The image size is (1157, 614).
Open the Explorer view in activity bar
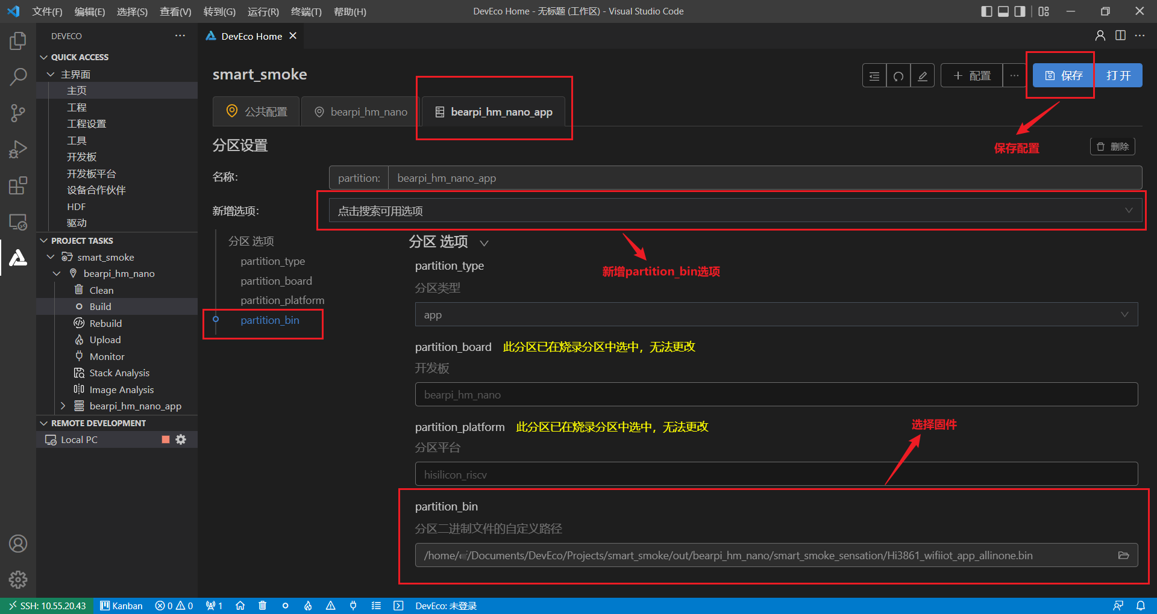click(x=18, y=41)
